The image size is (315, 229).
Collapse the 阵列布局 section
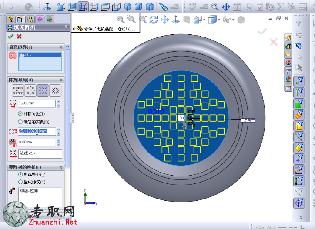[60, 80]
